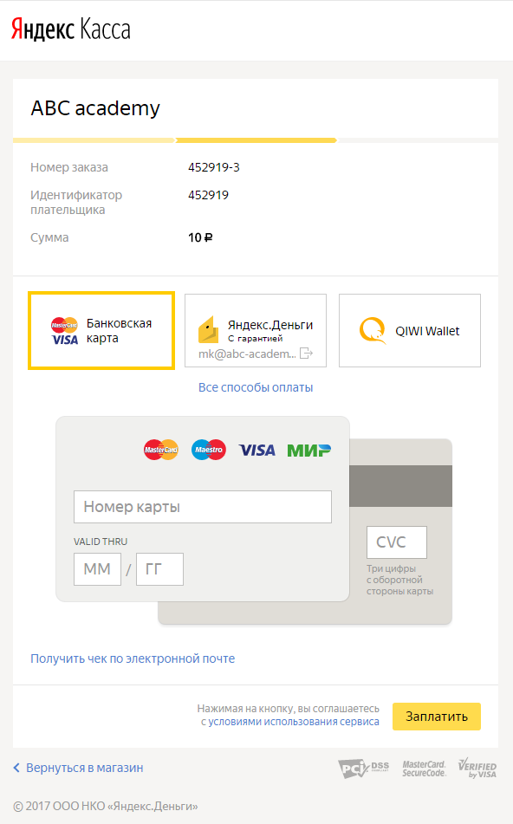Click the CVC code field
This screenshot has height=824, width=513.
click(397, 542)
